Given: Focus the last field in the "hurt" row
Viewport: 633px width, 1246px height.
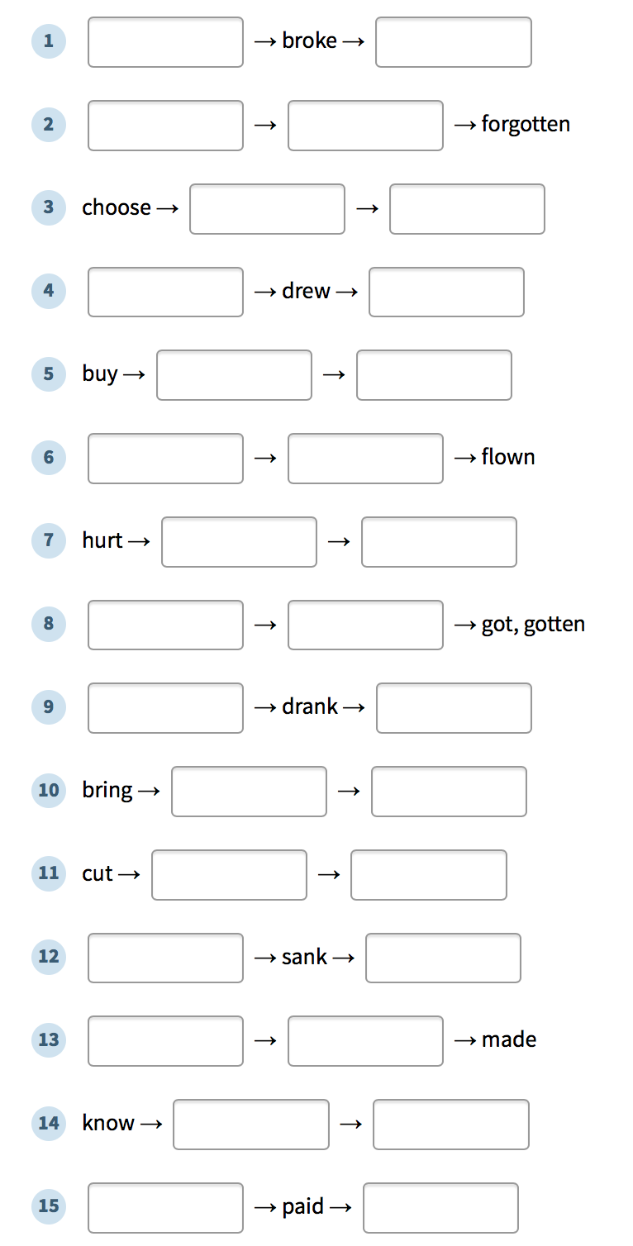Looking at the screenshot, I should pos(439,542).
